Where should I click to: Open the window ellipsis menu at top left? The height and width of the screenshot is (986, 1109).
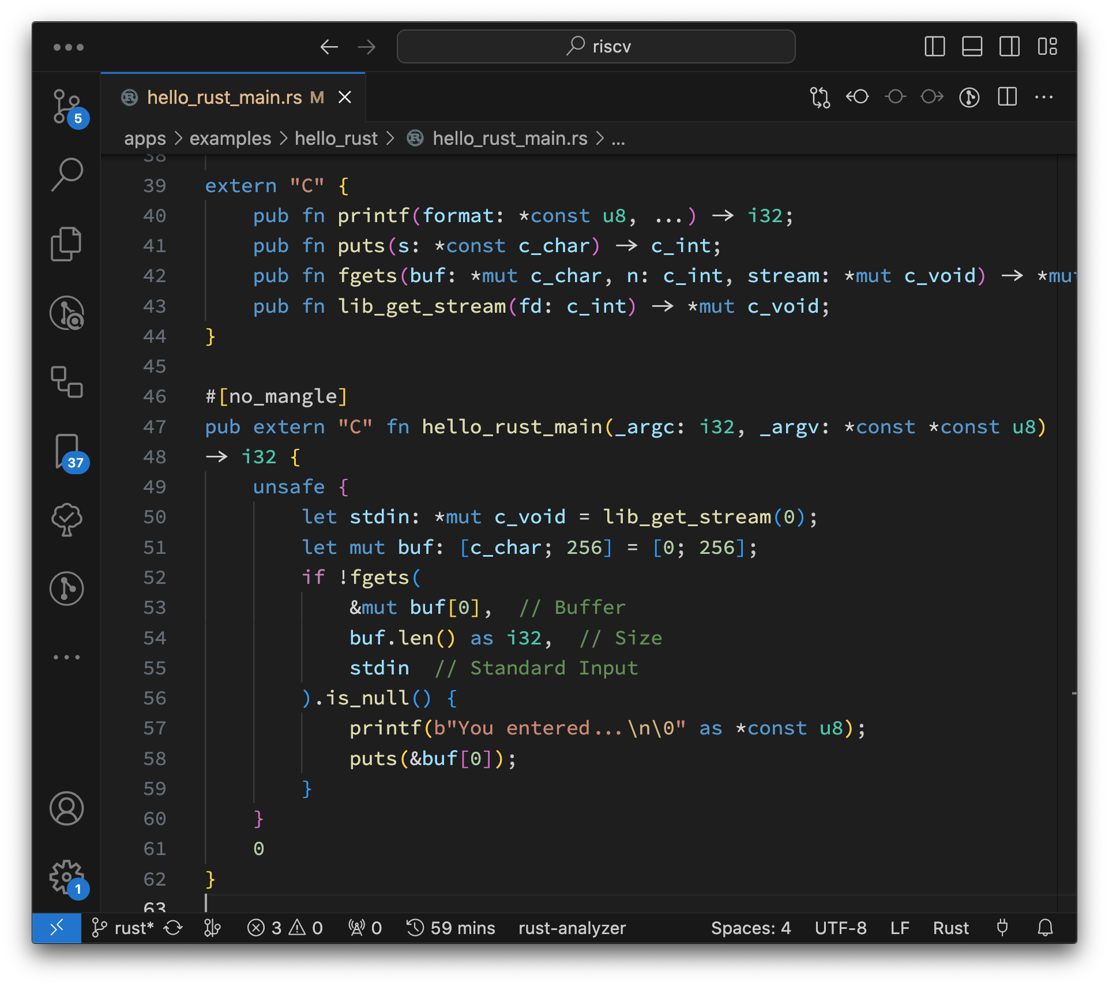coord(69,47)
